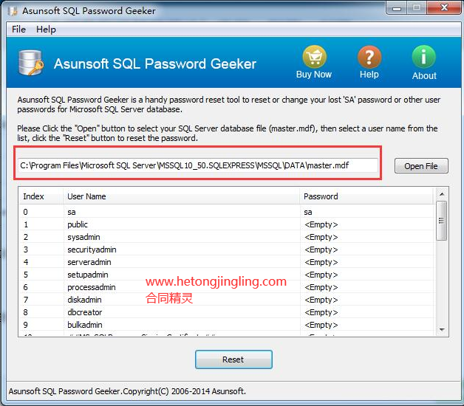This screenshot has width=464, height=406.
Task: Select the public user row
Action: (x=226, y=224)
